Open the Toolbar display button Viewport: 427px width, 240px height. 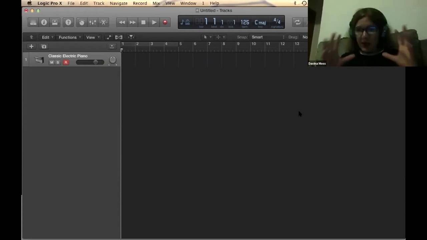[55, 22]
